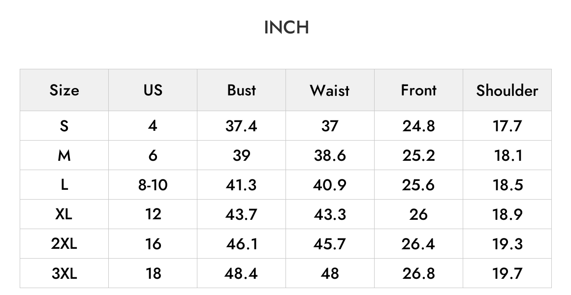Click the INCH heading above the table
The width and height of the screenshot is (571, 295).
point(286,28)
